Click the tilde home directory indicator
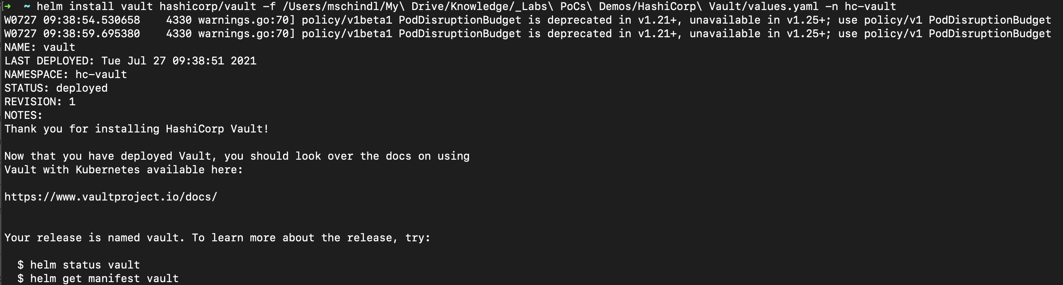Image resolution: width=1063 pixels, height=285 pixels. 27,6
